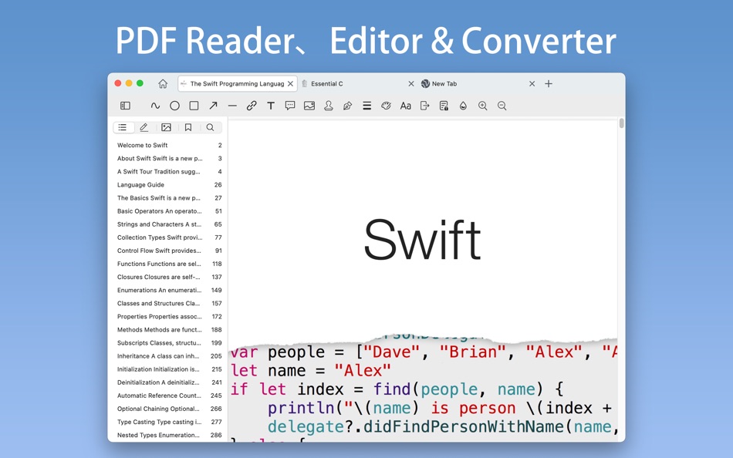Click the document password lock icon
The width and height of the screenshot is (733, 458).
tap(444, 106)
